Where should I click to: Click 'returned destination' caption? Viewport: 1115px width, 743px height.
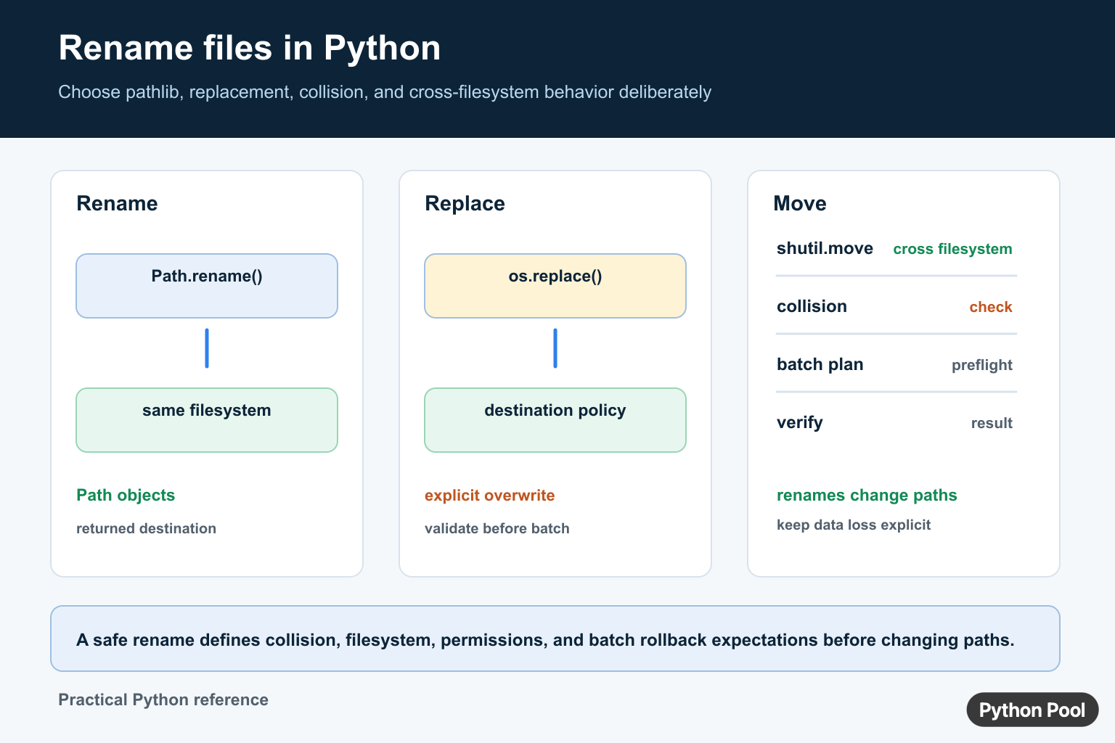pos(146,528)
